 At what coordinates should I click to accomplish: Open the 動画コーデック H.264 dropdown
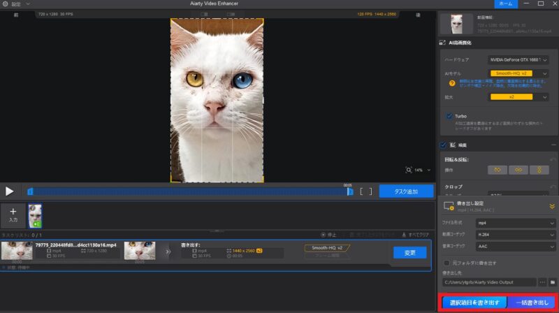(515, 234)
